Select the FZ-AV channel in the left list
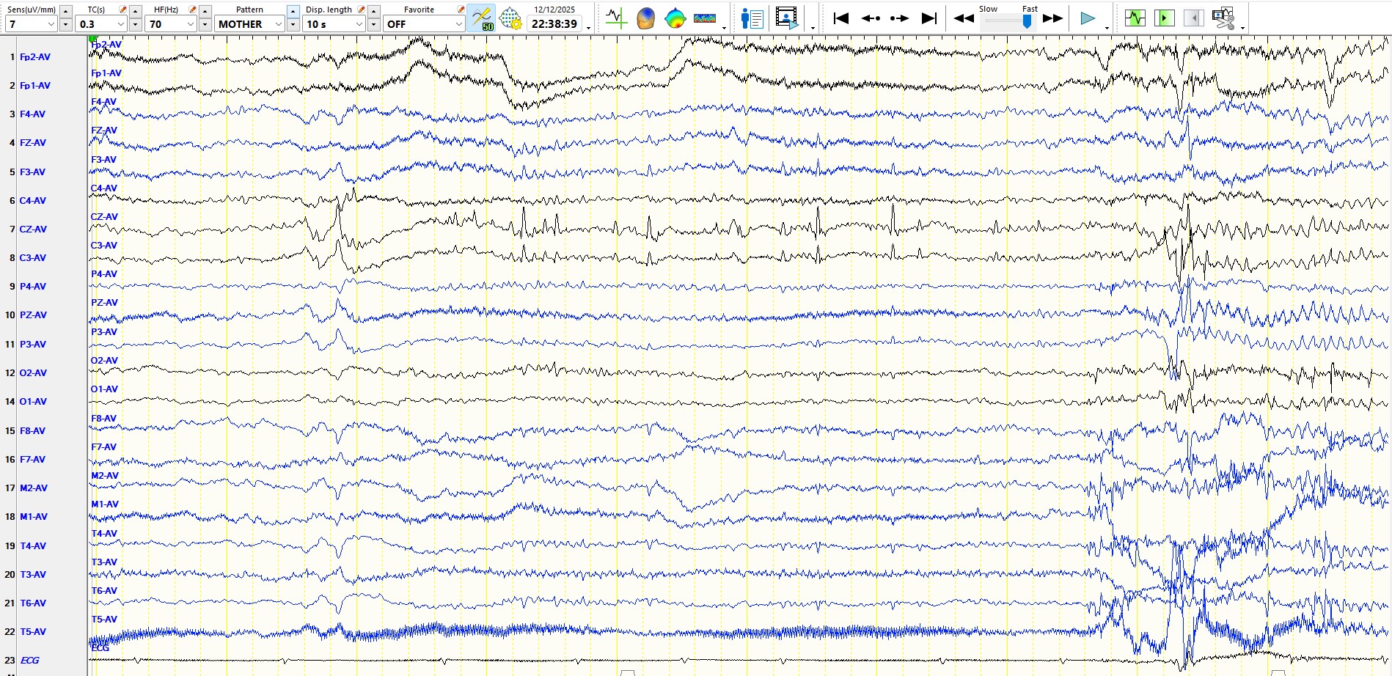Screen dimensions: 1392x676 tap(33, 143)
